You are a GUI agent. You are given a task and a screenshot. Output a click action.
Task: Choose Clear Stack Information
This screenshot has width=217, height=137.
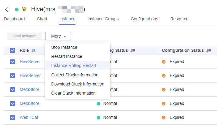click(78, 93)
